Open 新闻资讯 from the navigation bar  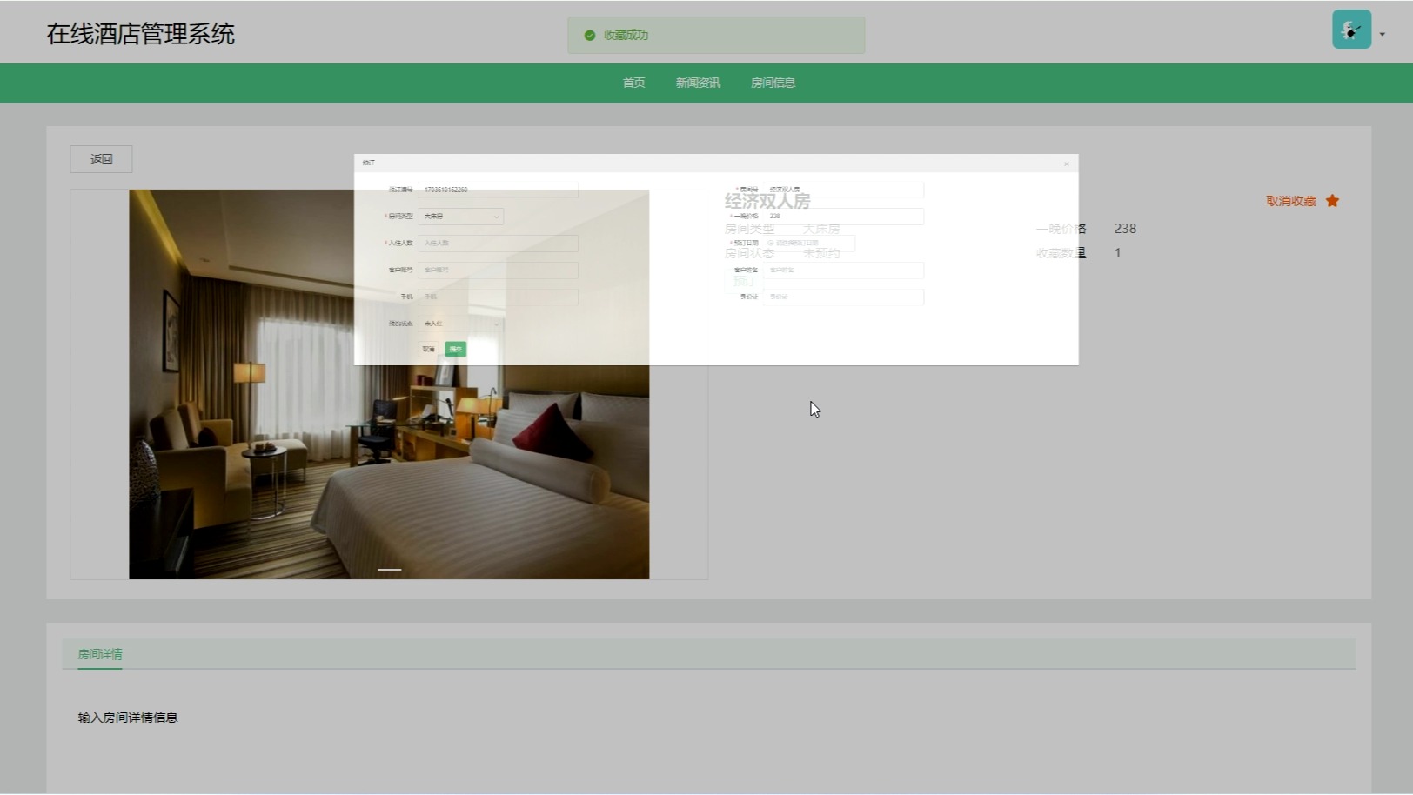tap(698, 83)
